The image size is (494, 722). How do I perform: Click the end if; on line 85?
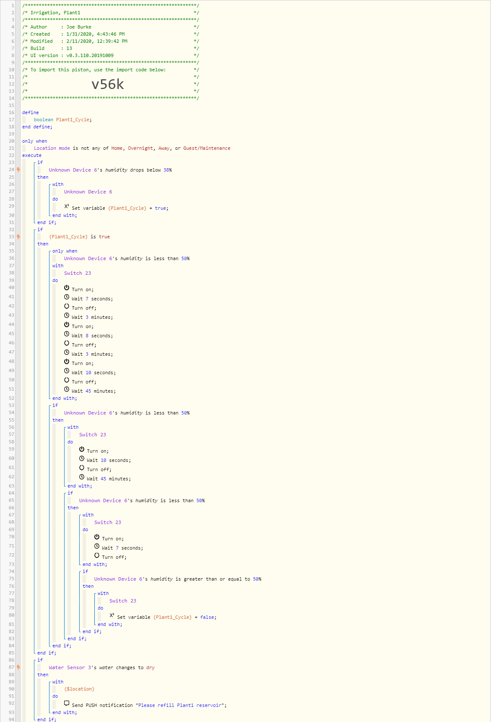47,653
